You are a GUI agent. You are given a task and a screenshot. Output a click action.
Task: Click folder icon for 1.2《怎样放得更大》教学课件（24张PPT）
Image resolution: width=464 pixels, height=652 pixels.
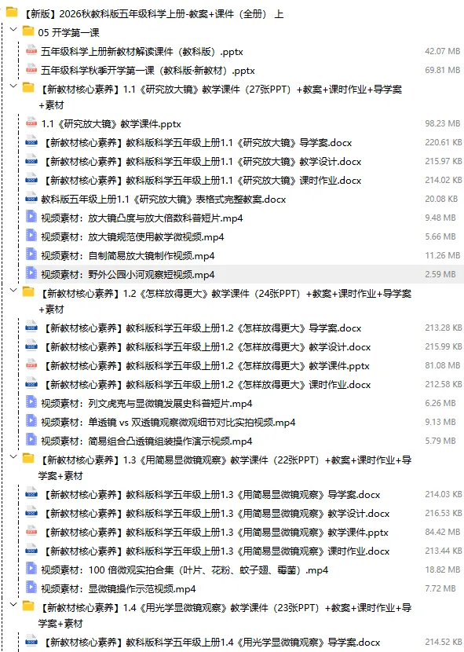(x=27, y=292)
